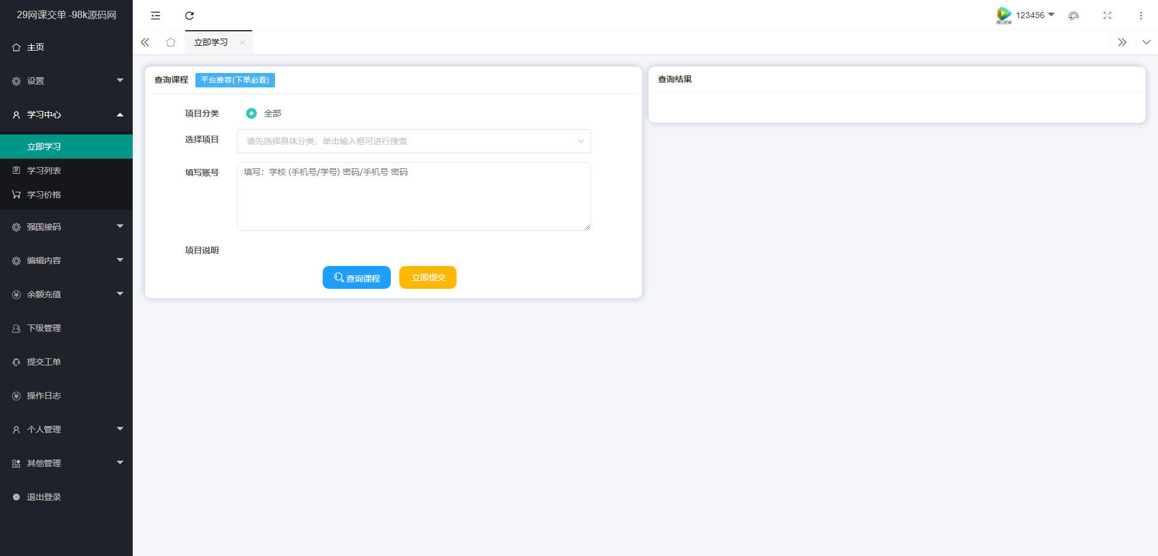Image resolution: width=1158 pixels, height=556 pixels.
Task: Click the home tab icon
Action: [171, 42]
